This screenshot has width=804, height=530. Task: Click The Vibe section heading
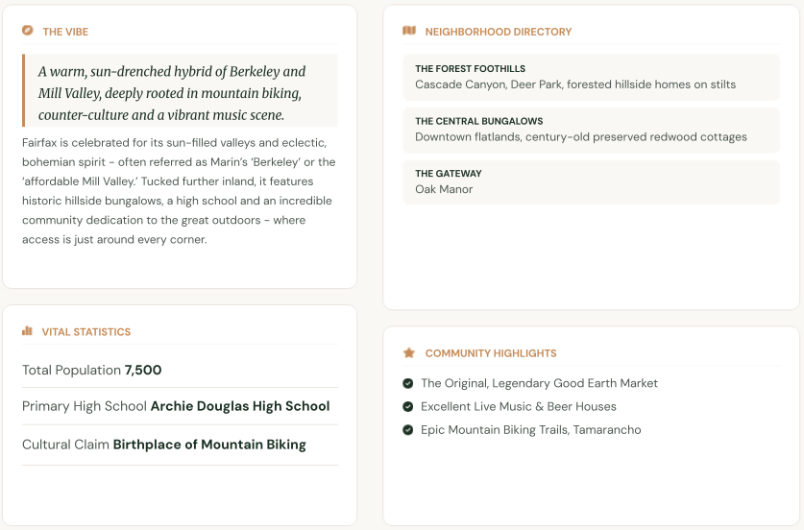pos(65,32)
